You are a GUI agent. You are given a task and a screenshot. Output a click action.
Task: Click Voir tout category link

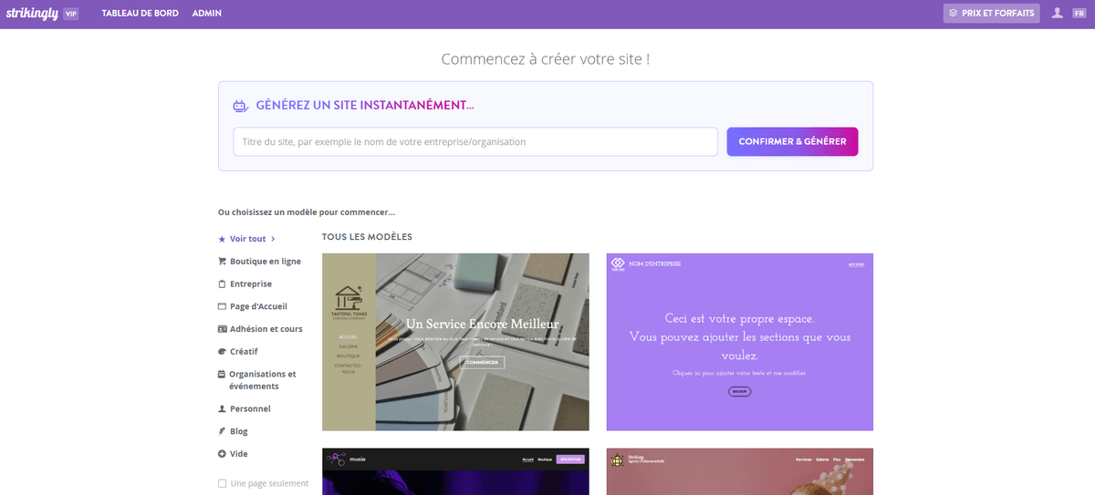pos(248,239)
